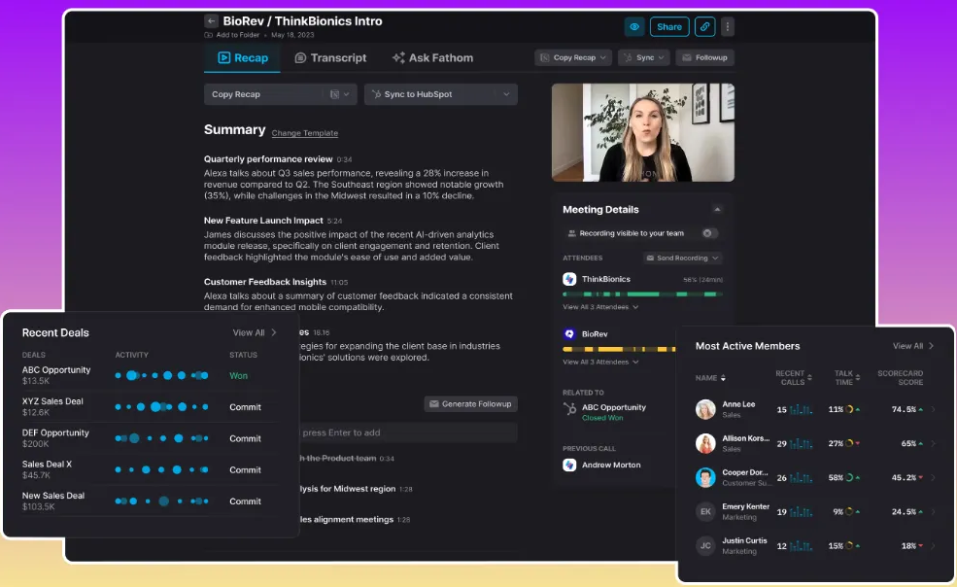Click the activity dots of XYZ Sales Deal
This screenshot has width=957, height=587.
tap(161, 407)
